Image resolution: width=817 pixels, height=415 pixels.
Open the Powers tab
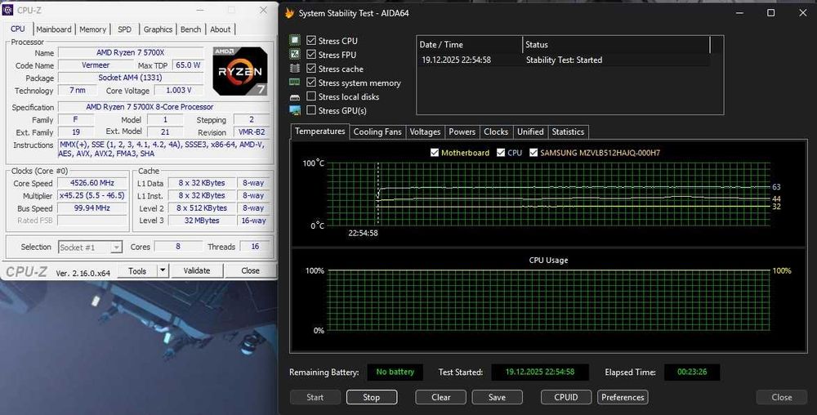[x=462, y=132]
